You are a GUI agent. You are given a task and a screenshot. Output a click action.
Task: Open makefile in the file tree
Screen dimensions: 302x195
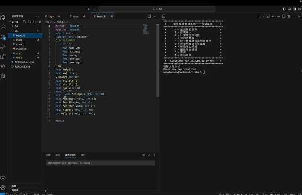coord(25,49)
